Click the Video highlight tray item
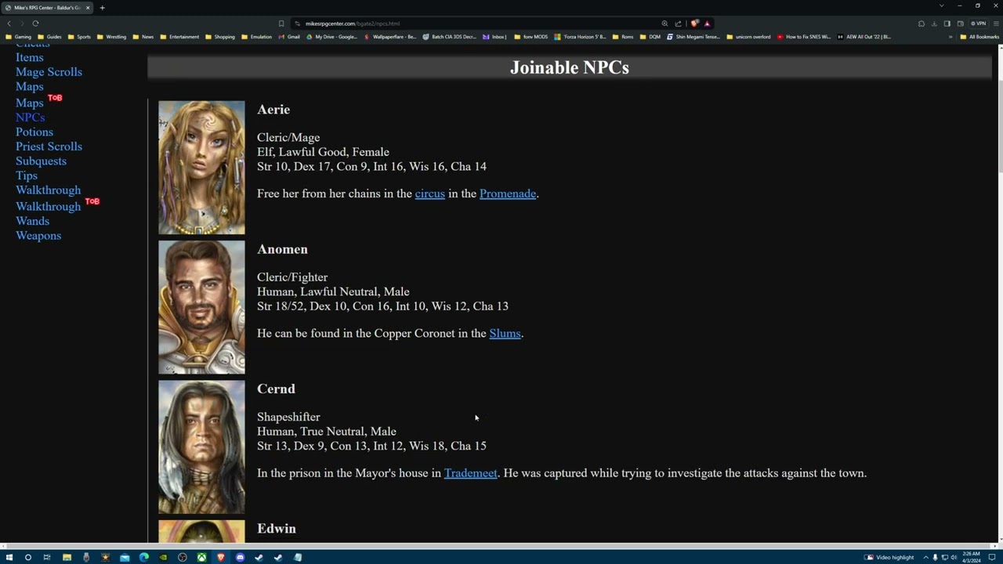 click(x=889, y=557)
